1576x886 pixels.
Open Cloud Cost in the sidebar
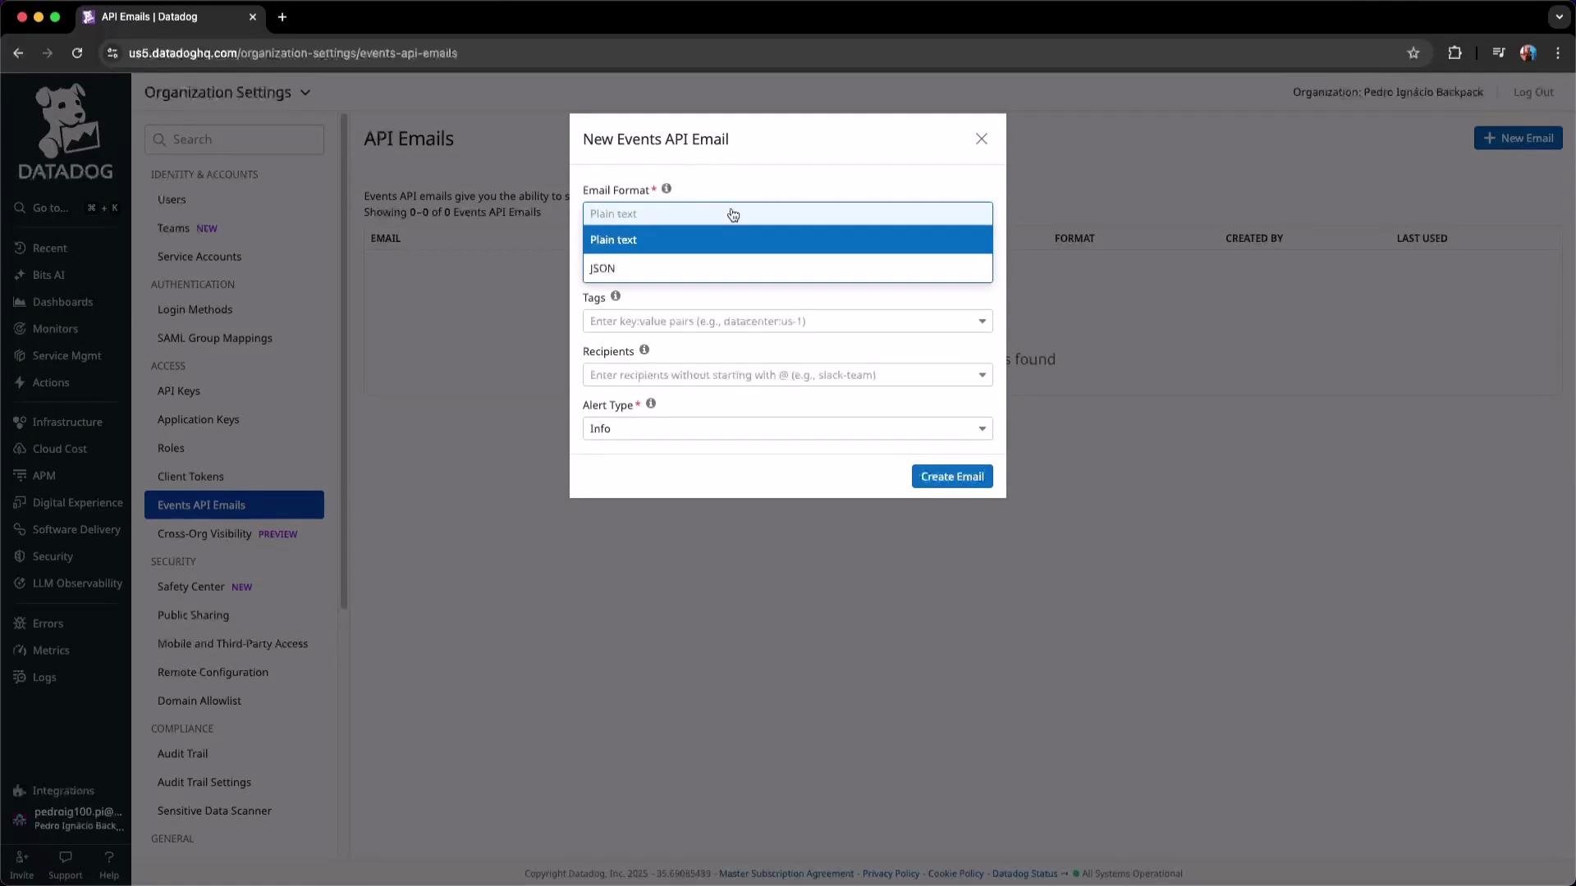(59, 449)
